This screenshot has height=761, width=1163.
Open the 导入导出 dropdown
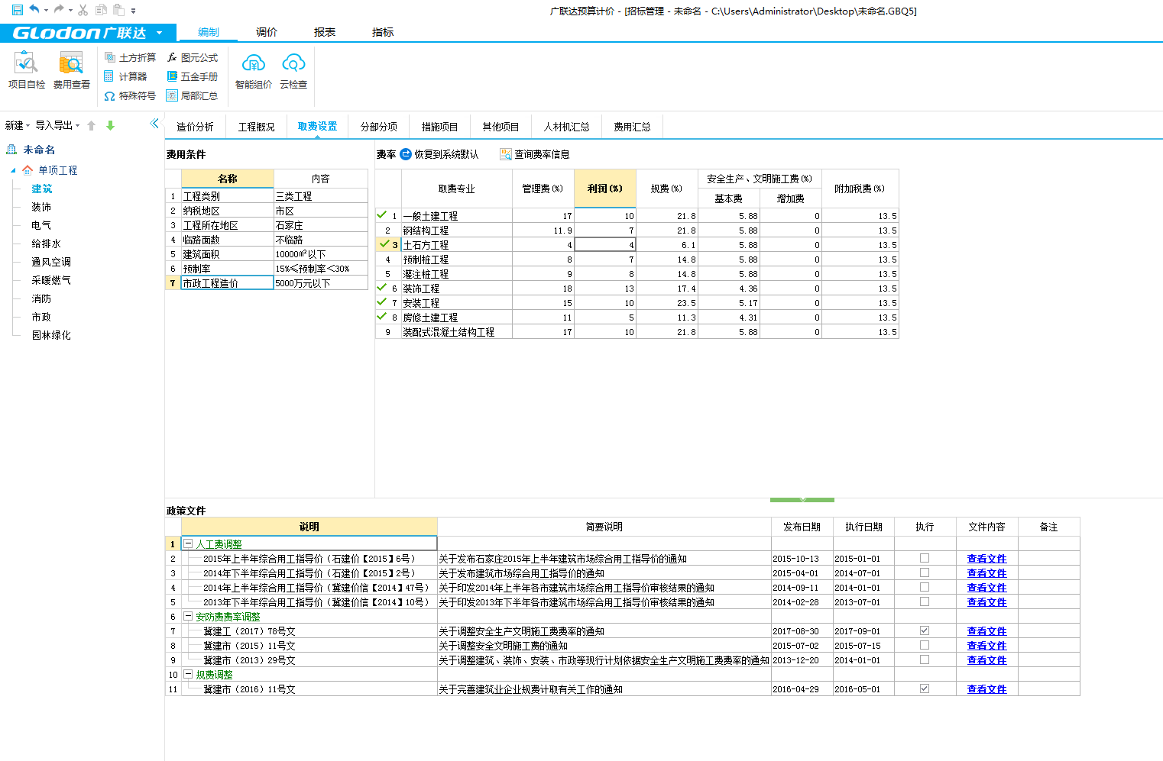tap(57, 125)
